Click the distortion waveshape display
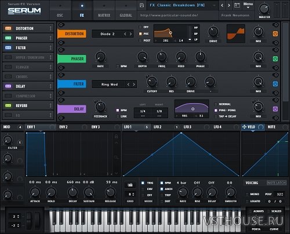Viewport: 290px width, 234px height. pyautogui.click(x=236, y=34)
